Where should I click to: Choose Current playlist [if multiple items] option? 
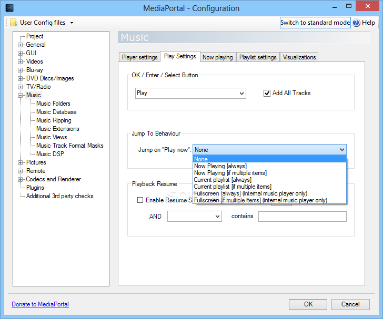tap(269, 187)
